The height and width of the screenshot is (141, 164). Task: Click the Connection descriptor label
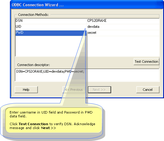[34, 65]
